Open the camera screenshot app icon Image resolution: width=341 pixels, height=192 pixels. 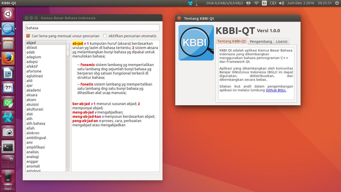point(8,132)
